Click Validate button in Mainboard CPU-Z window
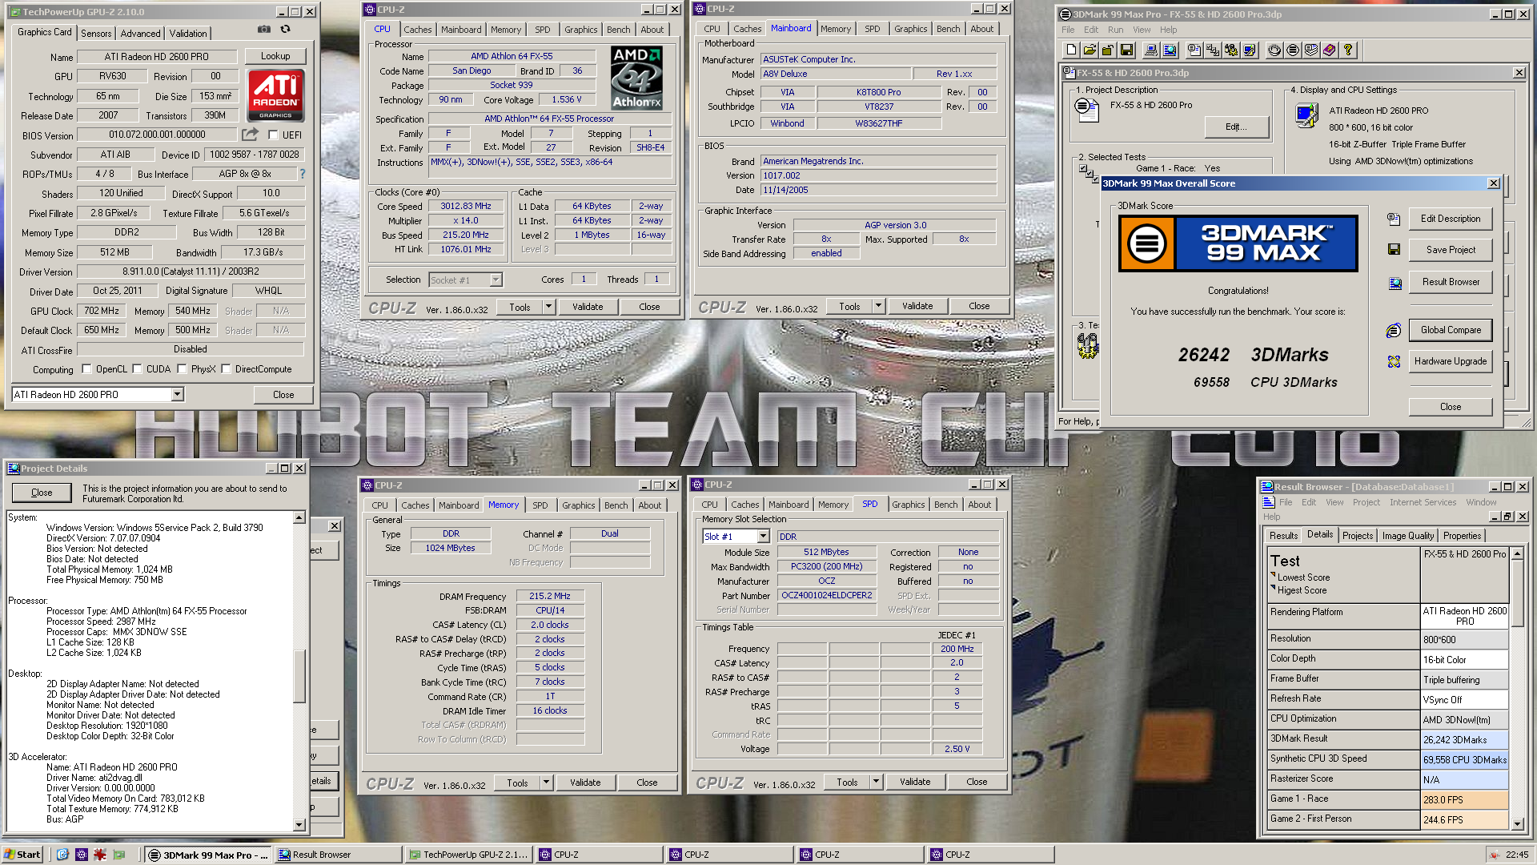Image resolution: width=1537 pixels, height=865 pixels. point(917,306)
